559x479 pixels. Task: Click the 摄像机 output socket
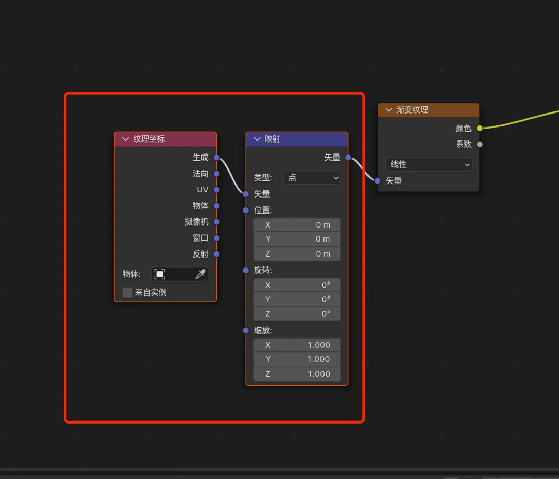click(217, 222)
